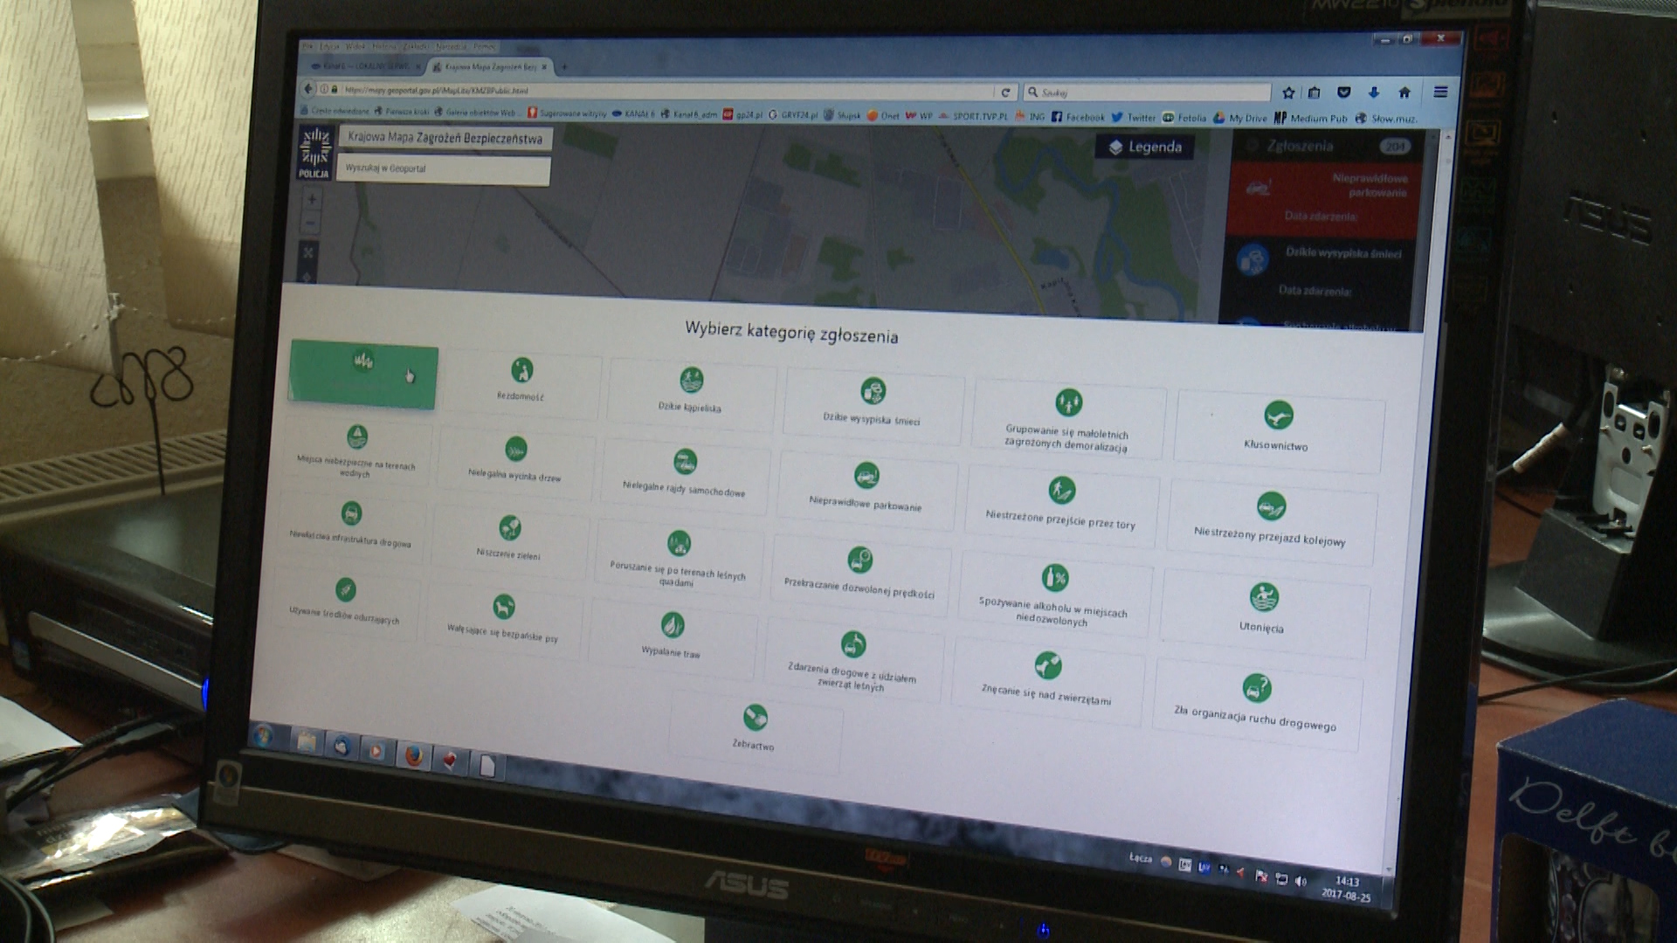Viewport: 1677px width, 943px height.
Task: Open the Zakładki menu in menu bar
Action: pyautogui.click(x=416, y=46)
